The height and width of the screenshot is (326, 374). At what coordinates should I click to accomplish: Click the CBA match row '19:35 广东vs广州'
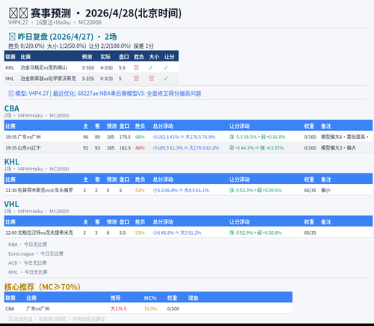click(188, 137)
